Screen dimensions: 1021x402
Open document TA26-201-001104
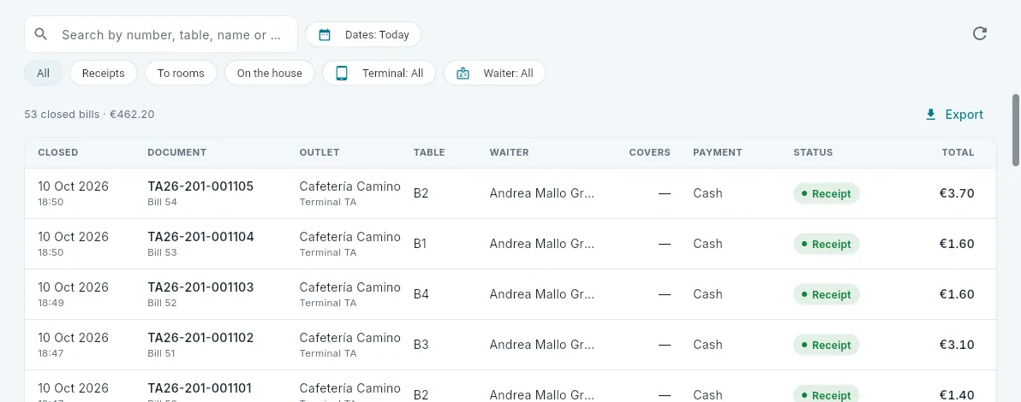(200, 237)
